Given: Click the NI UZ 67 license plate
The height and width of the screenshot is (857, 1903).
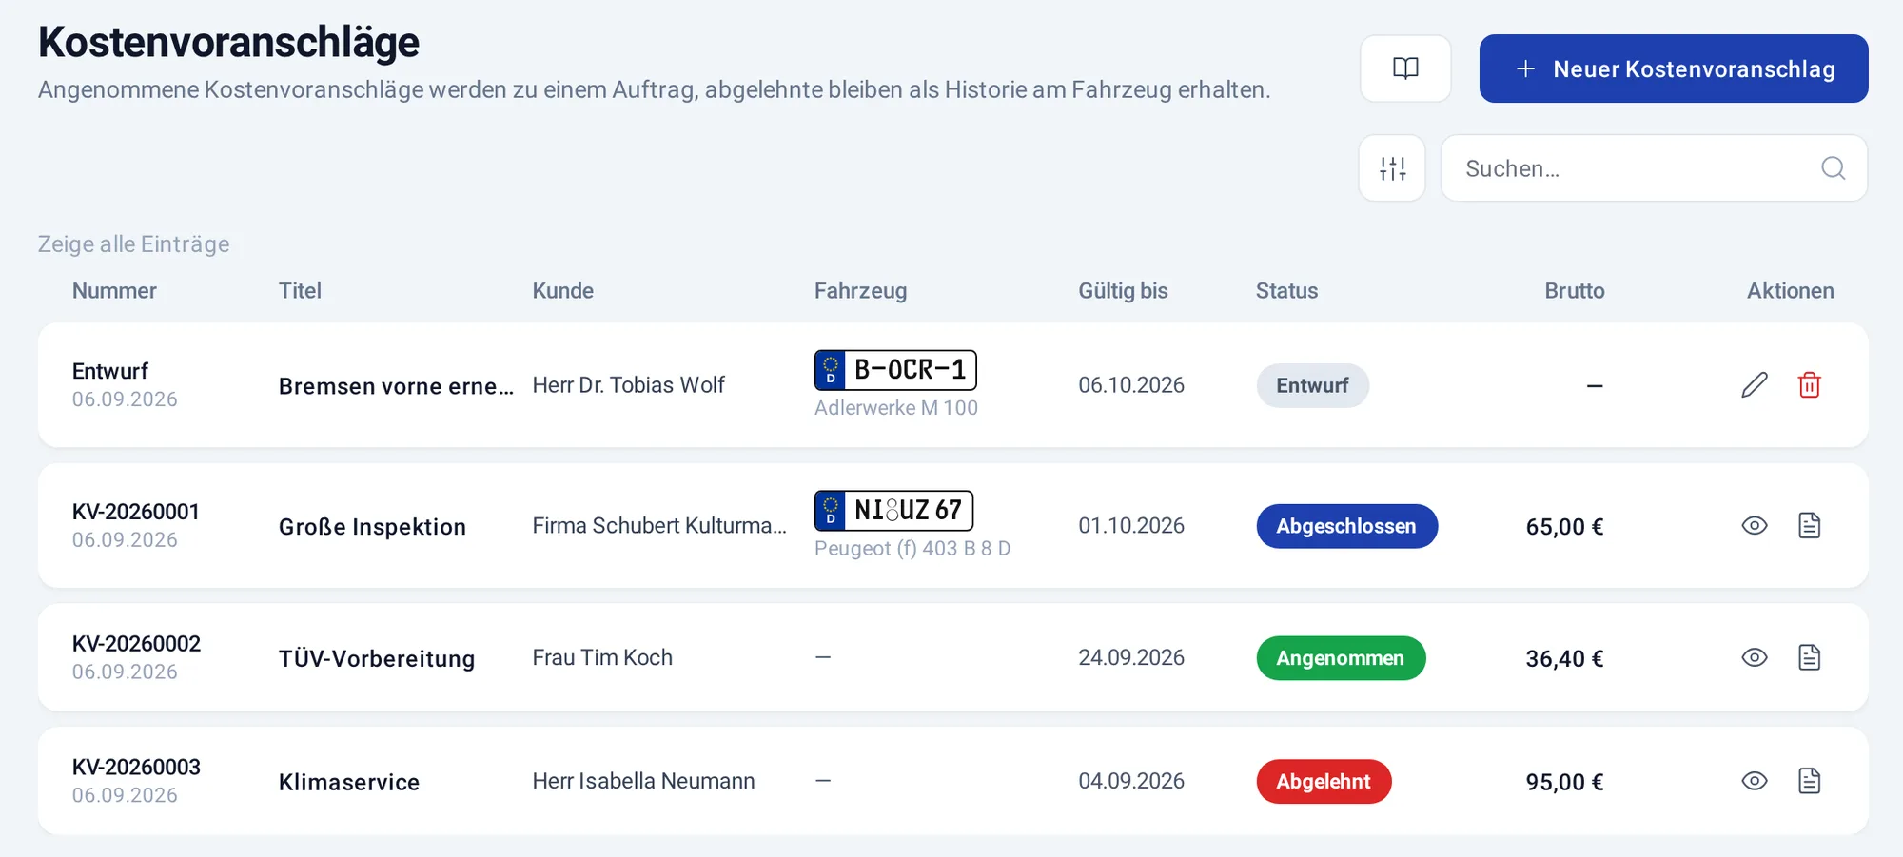Looking at the screenshot, I should [893, 511].
